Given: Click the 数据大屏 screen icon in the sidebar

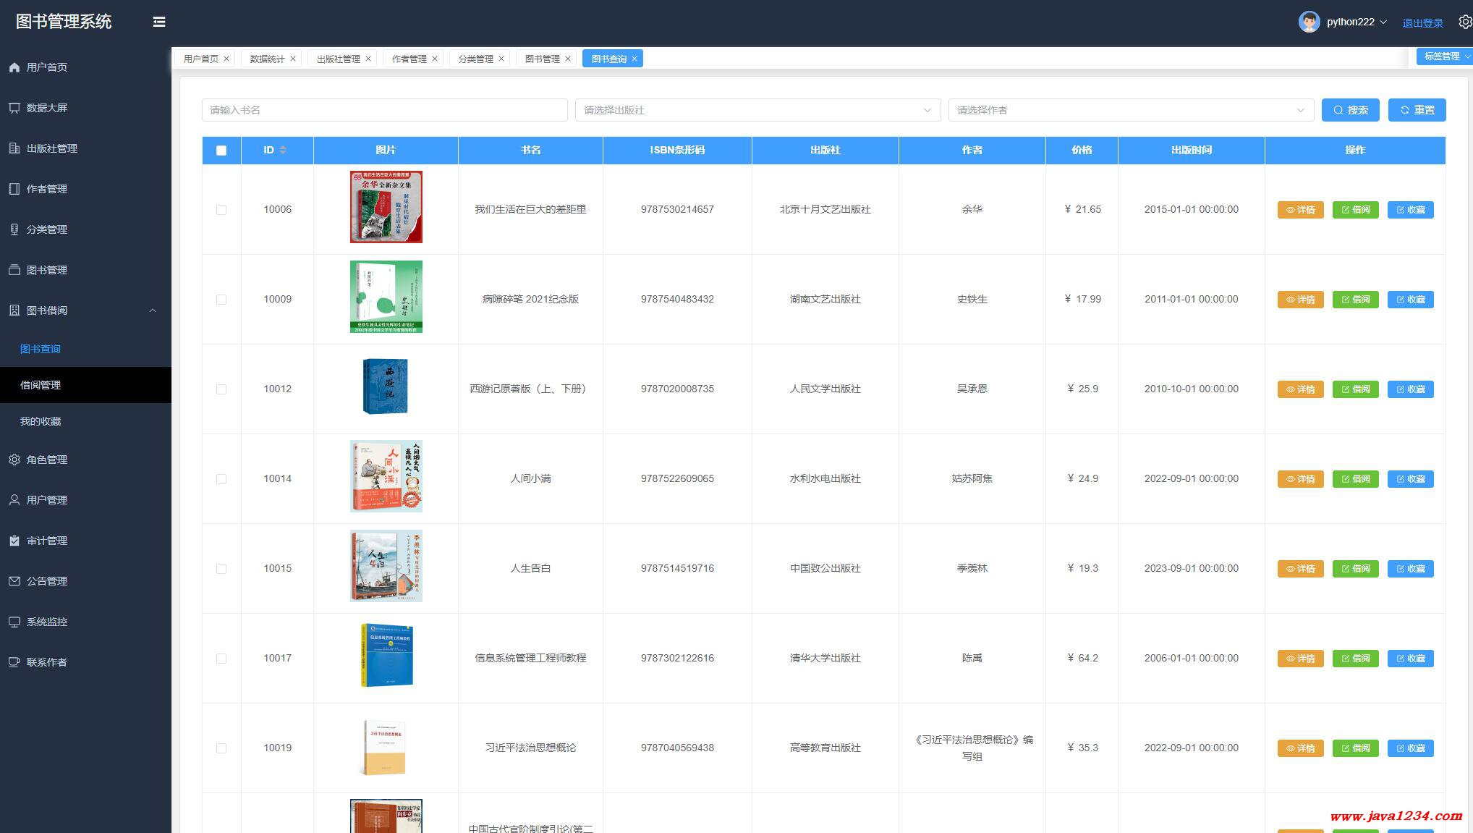Looking at the screenshot, I should click(14, 108).
